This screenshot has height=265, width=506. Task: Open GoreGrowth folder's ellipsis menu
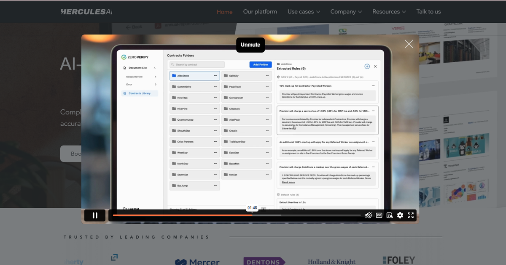click(267, 98)
